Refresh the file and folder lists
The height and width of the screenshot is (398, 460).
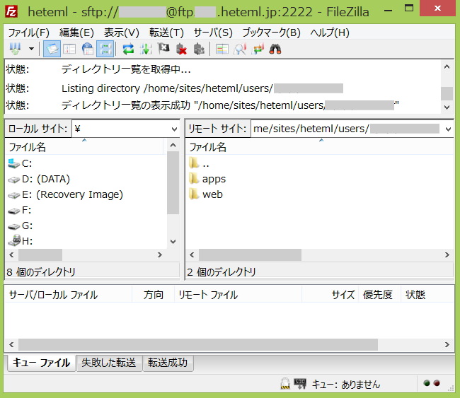tap(128, 49)
